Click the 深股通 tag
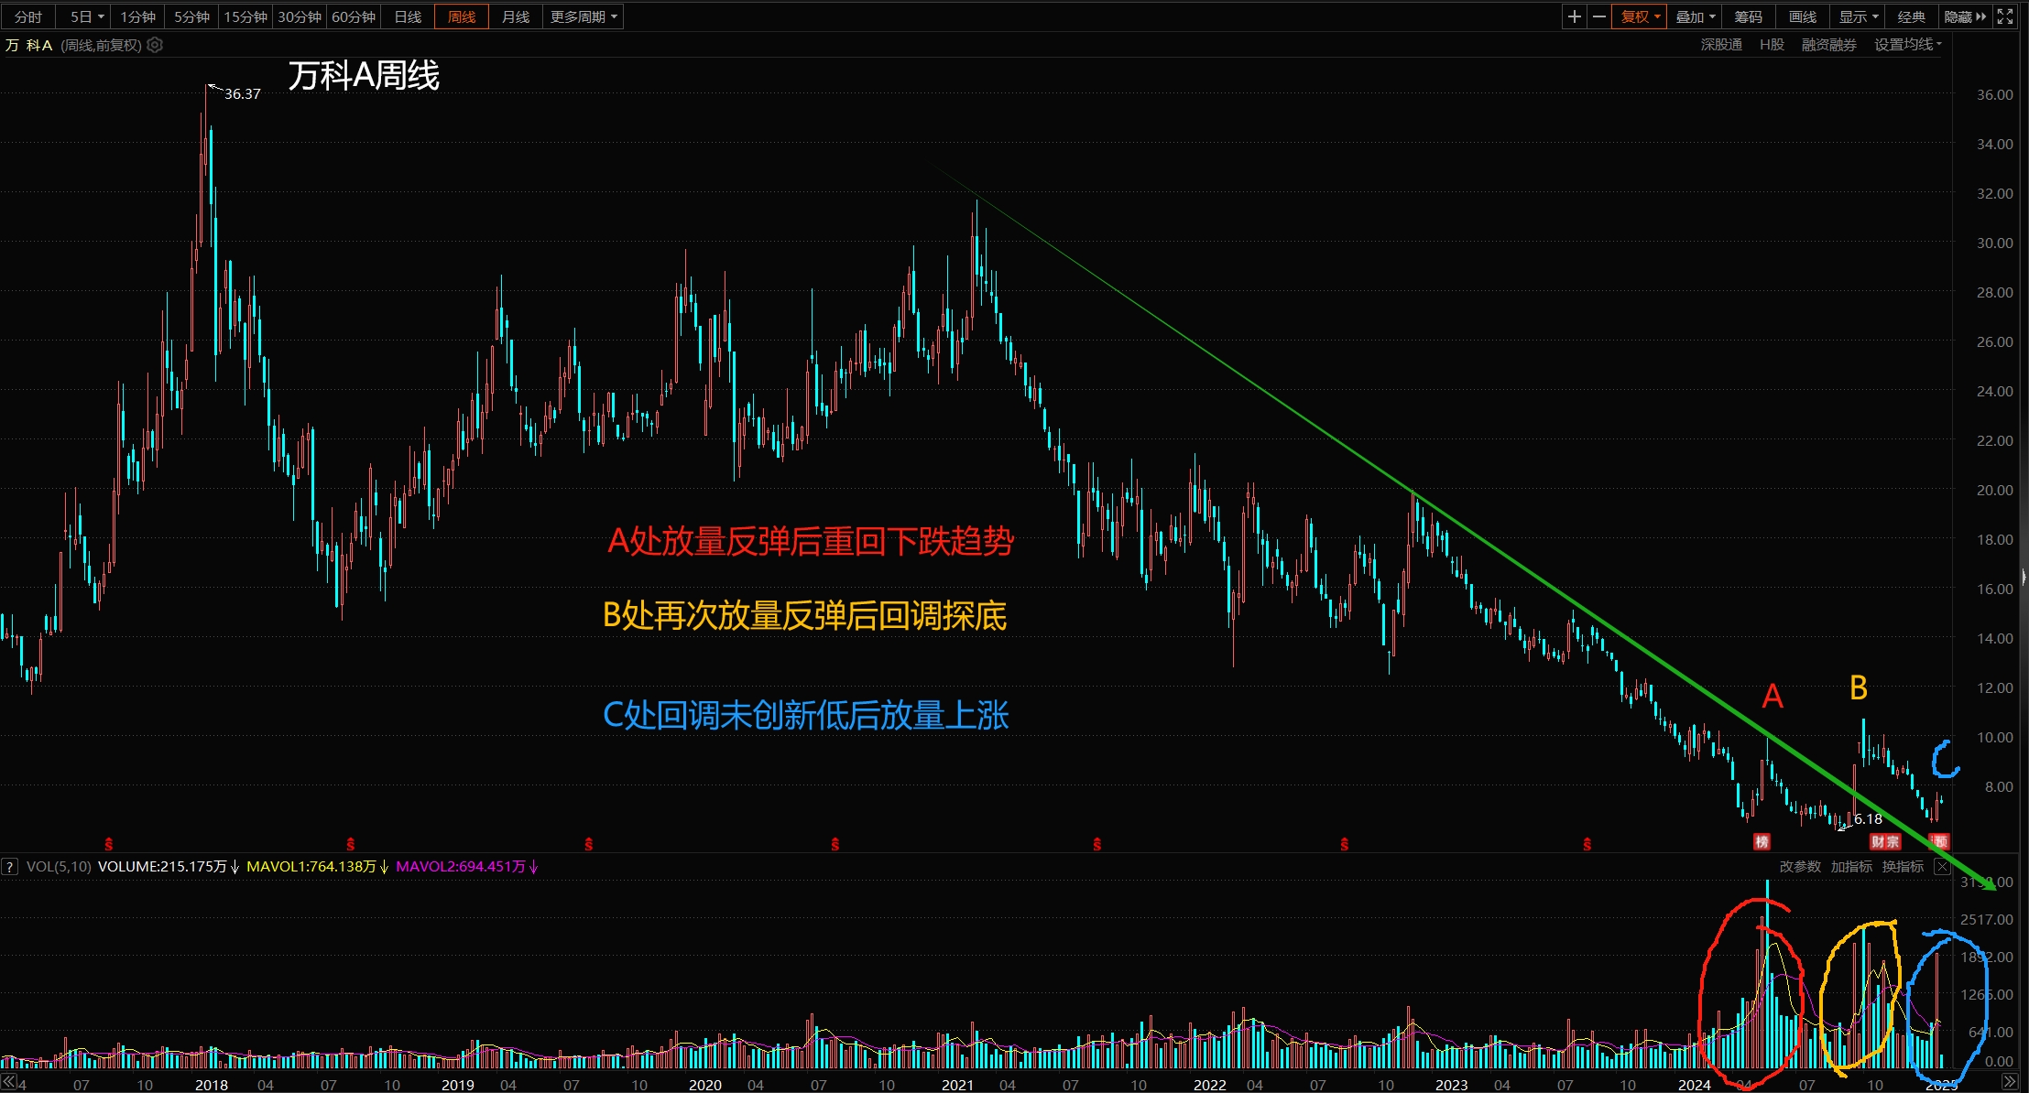The height and width of the screenshot is (1093, 2029). coord(1721,45)
